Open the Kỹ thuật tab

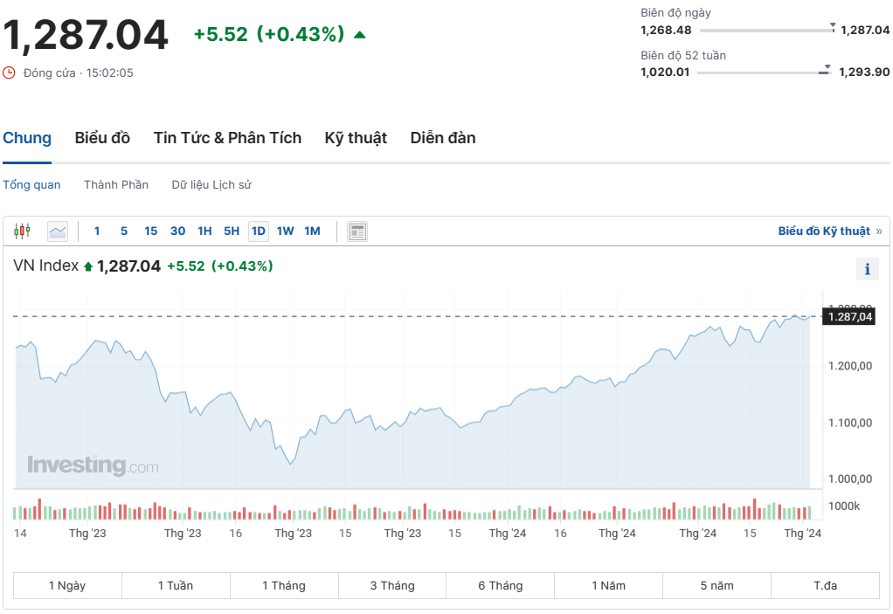pos(356,138)
